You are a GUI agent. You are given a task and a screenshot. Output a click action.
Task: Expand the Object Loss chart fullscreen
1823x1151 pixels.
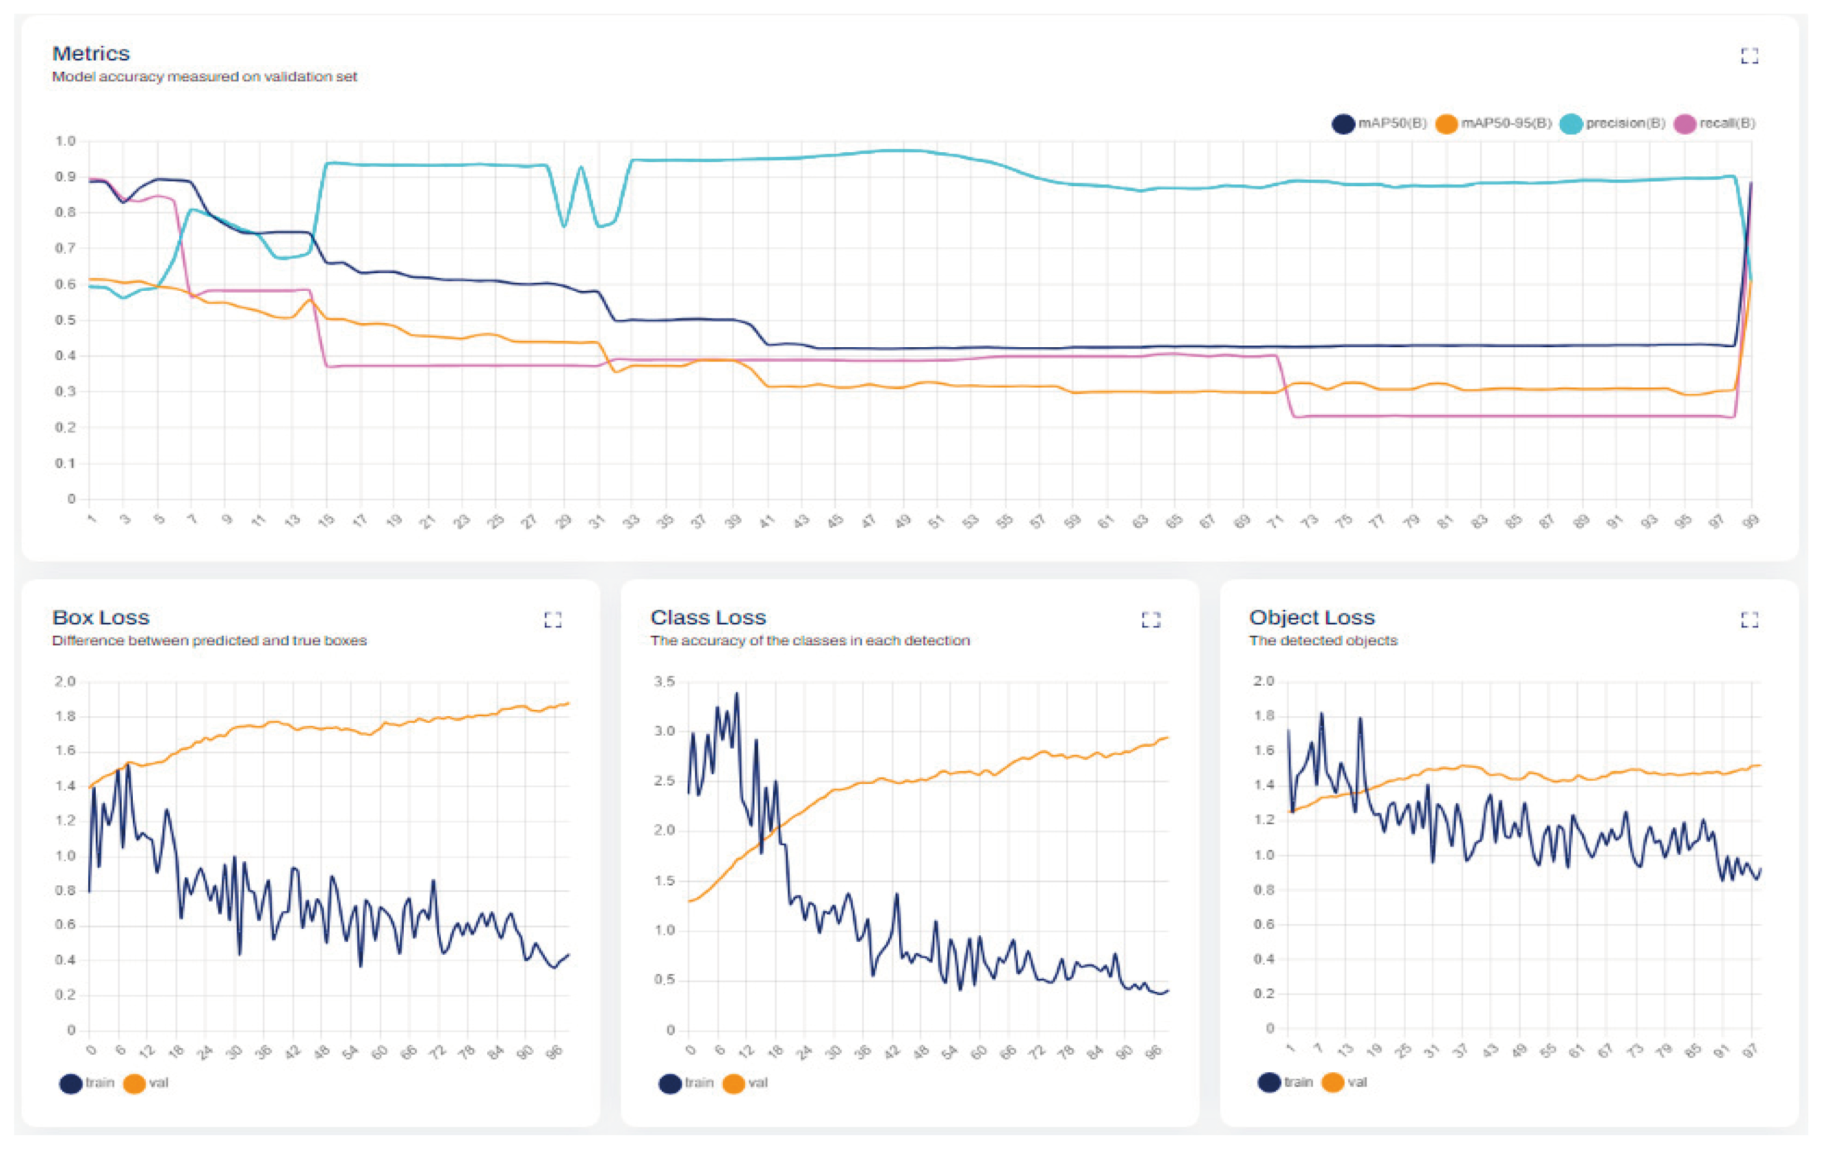pyautogui.click(x=1749, y=620)
